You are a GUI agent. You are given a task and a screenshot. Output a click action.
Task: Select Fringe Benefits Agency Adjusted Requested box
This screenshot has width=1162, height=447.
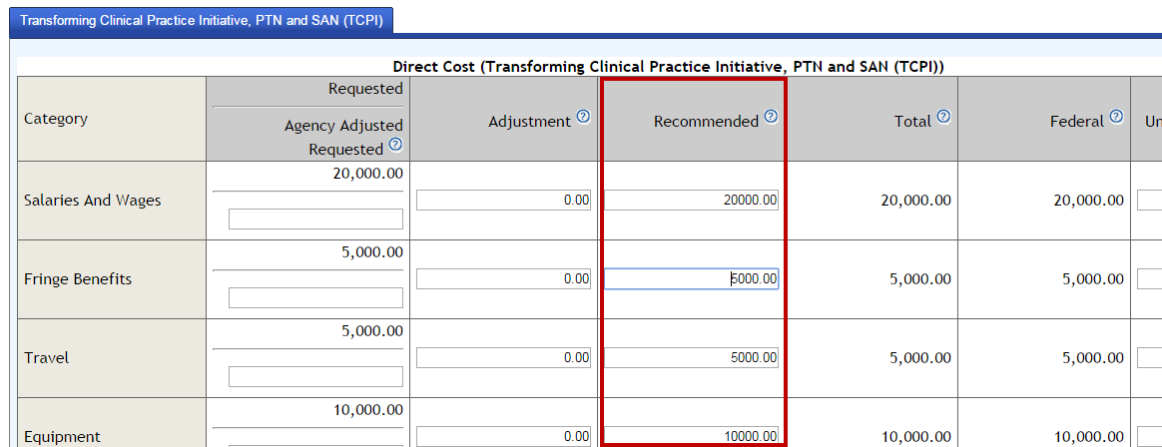(x=315, y=298)
